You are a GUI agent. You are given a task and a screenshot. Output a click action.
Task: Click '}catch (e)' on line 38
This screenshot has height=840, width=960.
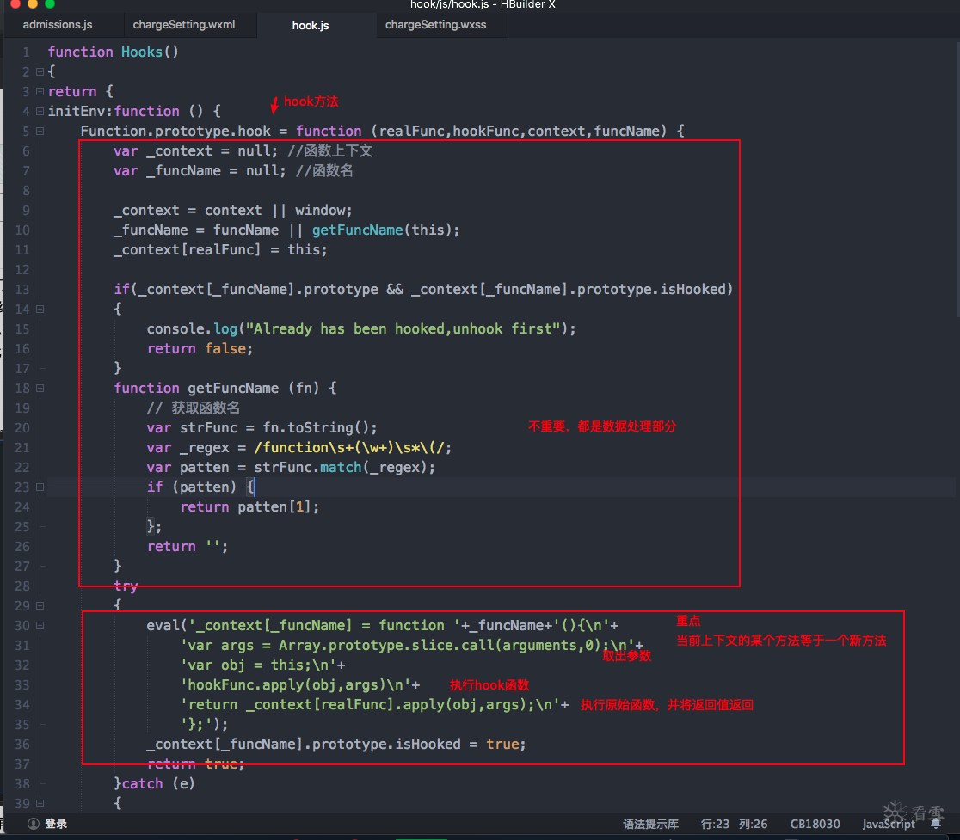[154, 784]
